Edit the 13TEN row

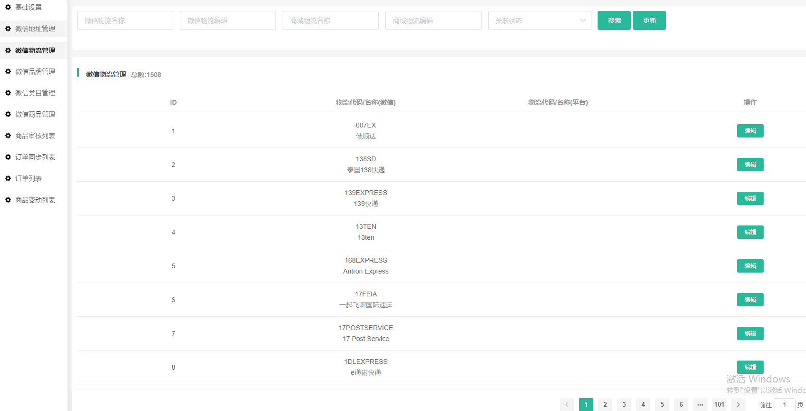coord(750,232)
